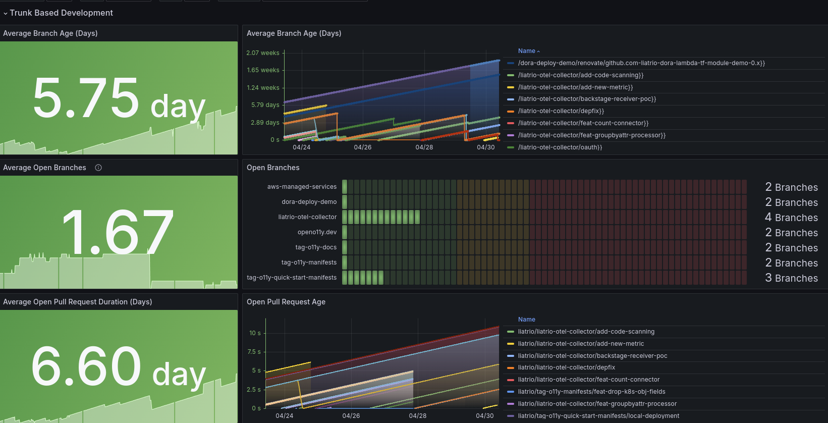This screenshot has width=828, height=423.
Task: Collapse the Trunk Based Development row chevron
Action: [6, 13]
